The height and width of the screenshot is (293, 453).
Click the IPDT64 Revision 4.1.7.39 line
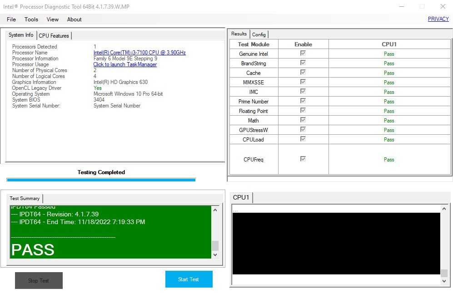pyautogui.click(x=55, y=214)
